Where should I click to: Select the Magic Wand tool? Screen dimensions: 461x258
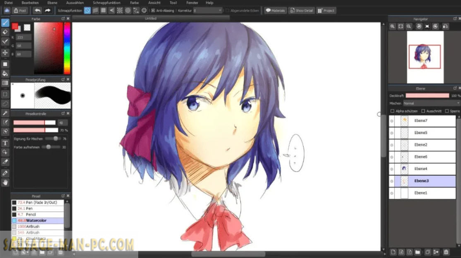(5, 113)
